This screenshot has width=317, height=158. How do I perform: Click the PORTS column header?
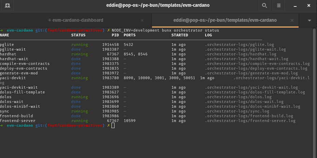[130, 35]
